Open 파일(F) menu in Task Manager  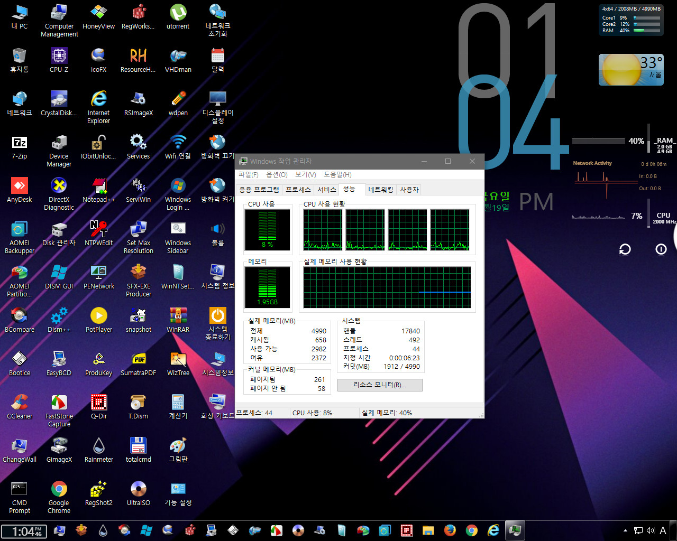[248, 174]
